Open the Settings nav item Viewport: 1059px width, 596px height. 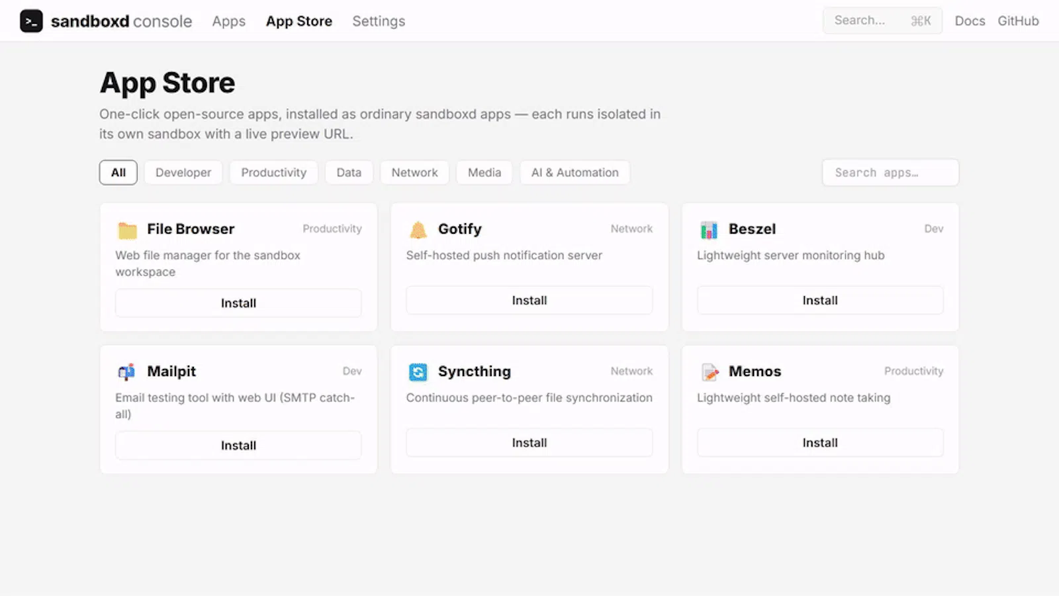click(379, 21)
